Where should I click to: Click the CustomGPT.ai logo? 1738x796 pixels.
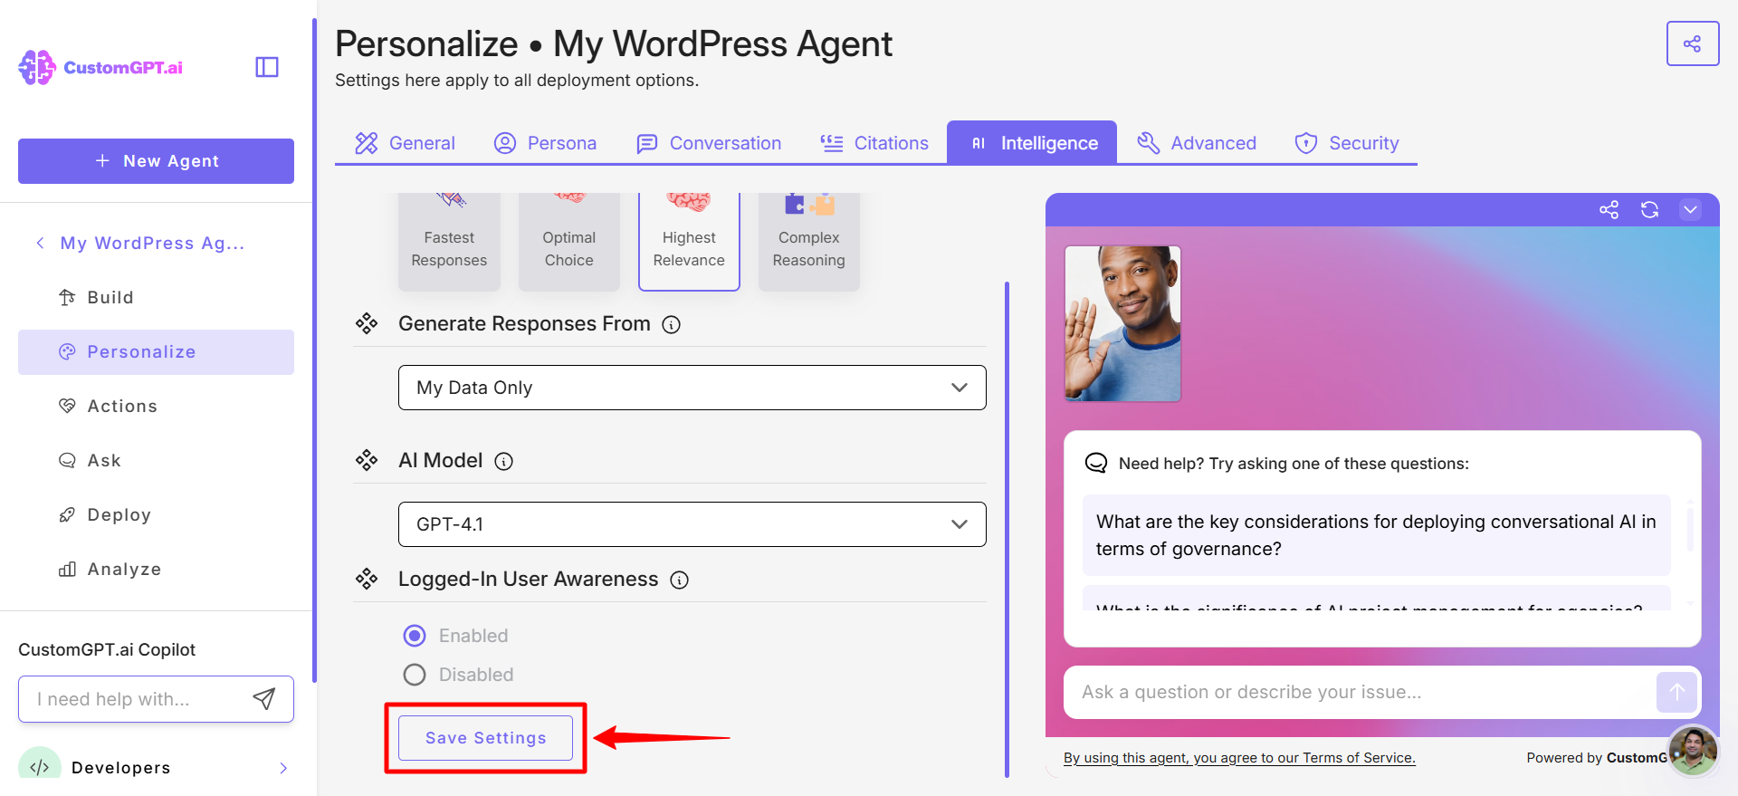pos(100,67)
